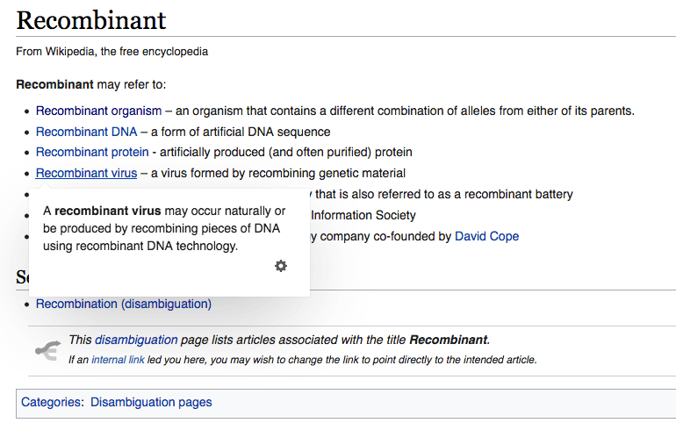Viewport: 676px width, 430px height.
Task: Click the large Recombinant page heading
Action: tap(91, 19)
